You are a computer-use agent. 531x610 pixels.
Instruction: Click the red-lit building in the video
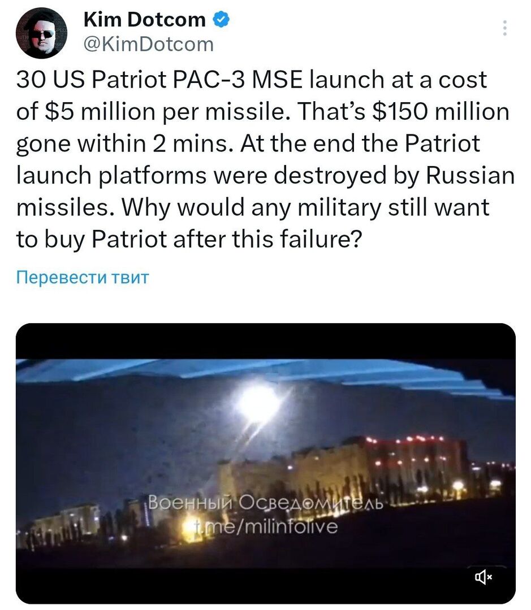[418, 457]
